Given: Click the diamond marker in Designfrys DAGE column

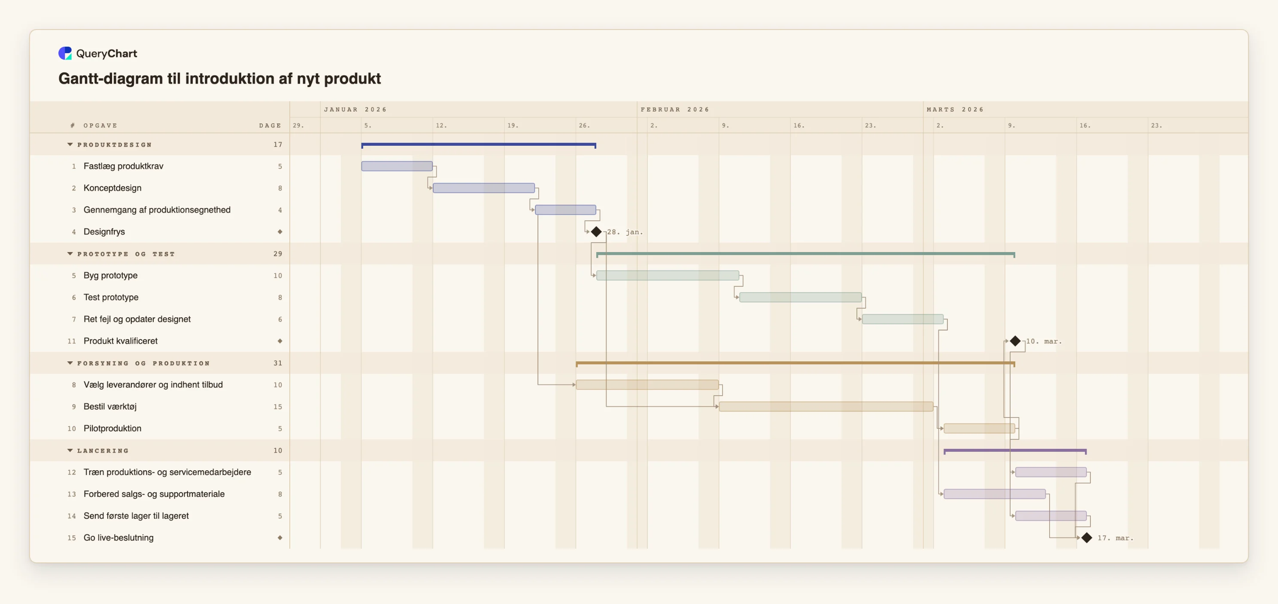Looking at the screenshot, I should [x=280, y=232].
